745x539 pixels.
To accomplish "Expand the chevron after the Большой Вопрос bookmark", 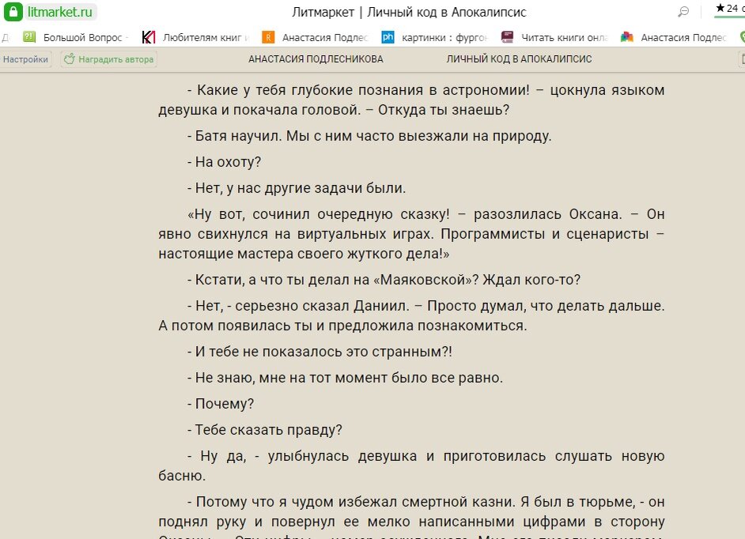I will click(127, 36).
